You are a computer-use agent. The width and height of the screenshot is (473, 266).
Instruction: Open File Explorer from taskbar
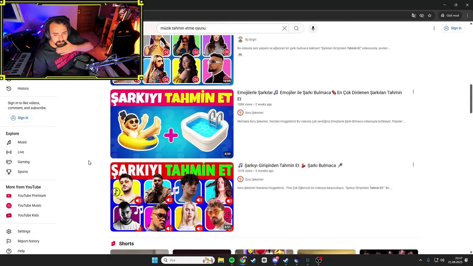221,260
